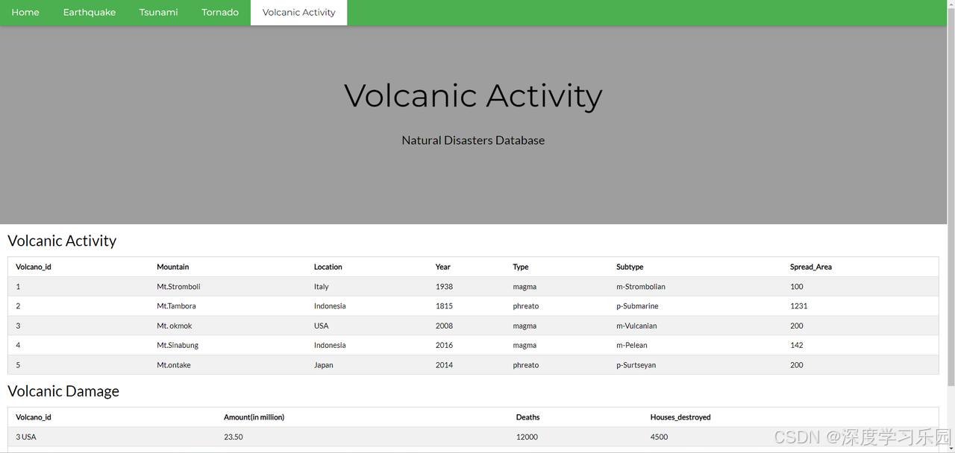This screenshot has height=453, width=955.
Task: Click the 12000 deaths cell
Action: 527,437
